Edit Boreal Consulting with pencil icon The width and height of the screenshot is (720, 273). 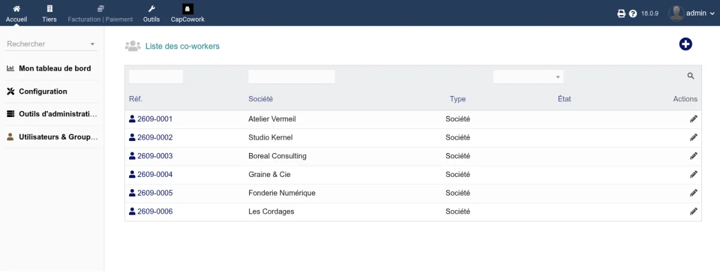pyautogui.click(x=694, y=156)
